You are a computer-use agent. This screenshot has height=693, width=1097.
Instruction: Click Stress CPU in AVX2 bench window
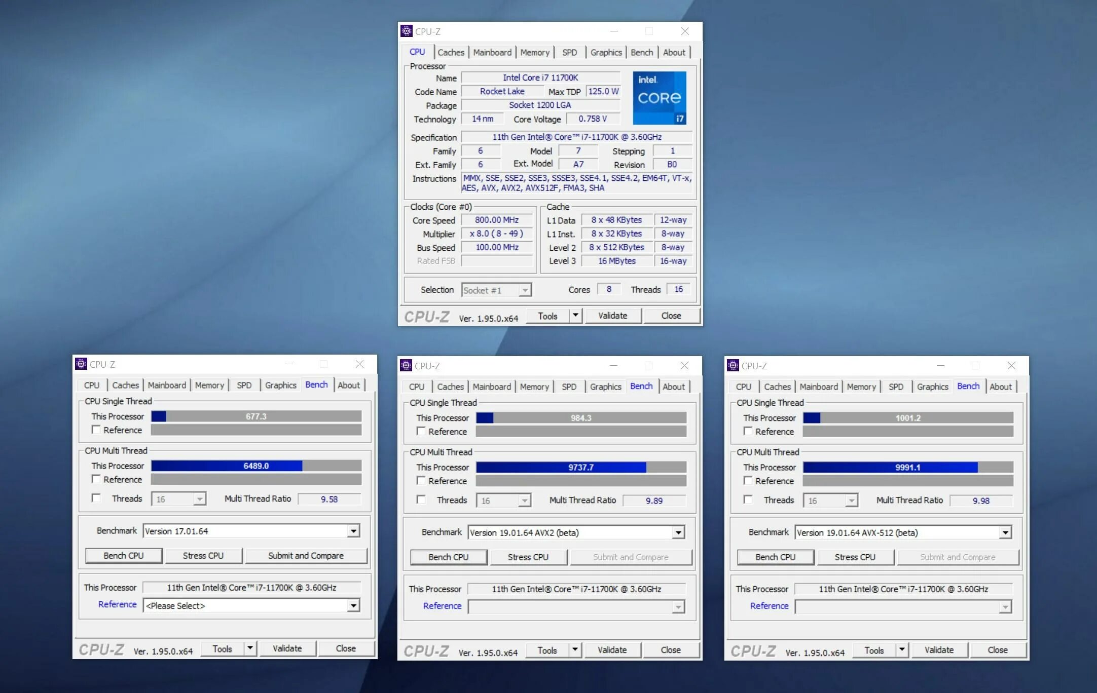point(528,557)
